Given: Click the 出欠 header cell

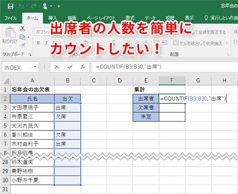Looking at the screenshot, I should (x=68, y=99).
